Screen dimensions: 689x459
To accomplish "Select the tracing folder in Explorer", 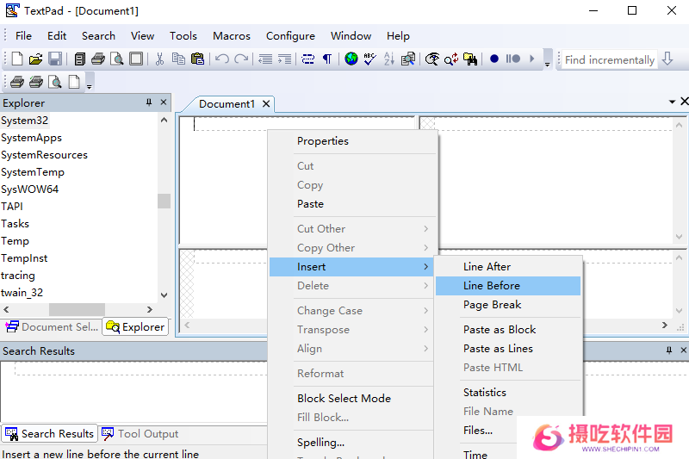I will [18, 276].
